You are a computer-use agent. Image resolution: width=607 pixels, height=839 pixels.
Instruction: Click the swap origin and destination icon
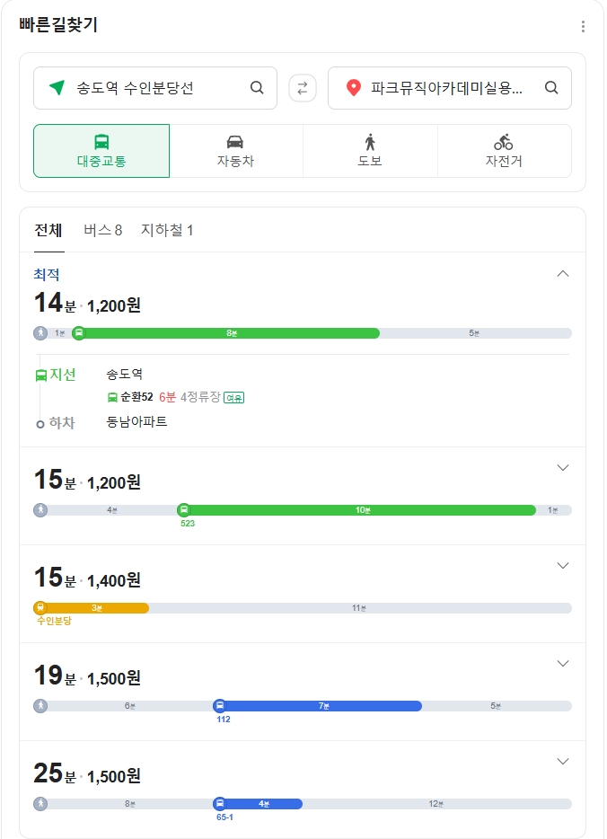[303, 88]
